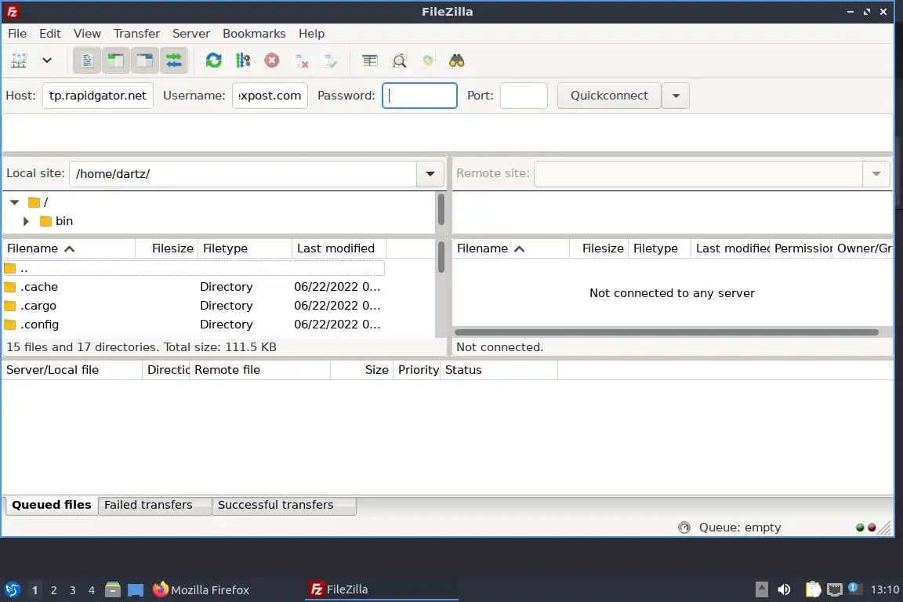Viewport: 903px width, 602px height.
Task: Toggle remote directory tree display
Action: tap(144, 60)
